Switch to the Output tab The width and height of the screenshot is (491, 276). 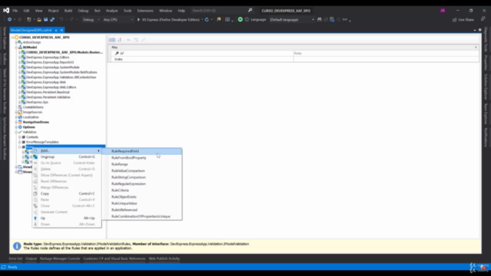click(x=31, y=259)
